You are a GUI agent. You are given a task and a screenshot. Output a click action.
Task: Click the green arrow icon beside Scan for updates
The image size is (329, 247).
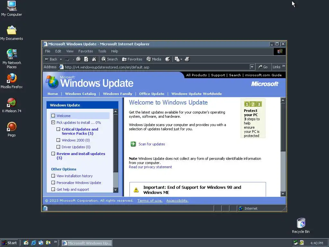(x=133, y=144)
